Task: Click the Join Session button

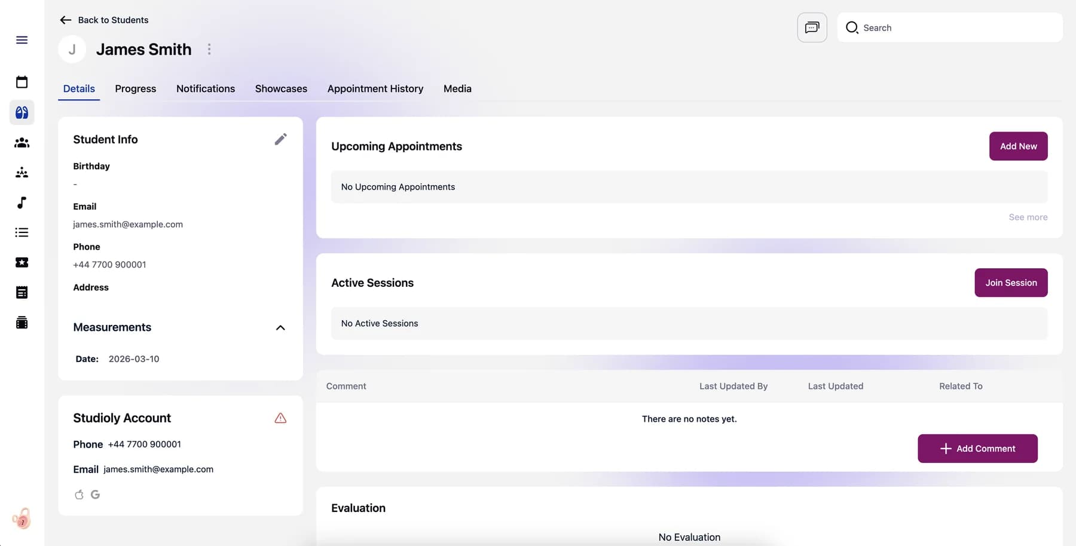Action: tap(1011, 283)
